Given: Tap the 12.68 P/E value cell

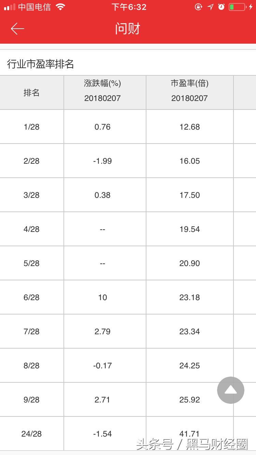Looking at the screenshot, I should point(189,127).
